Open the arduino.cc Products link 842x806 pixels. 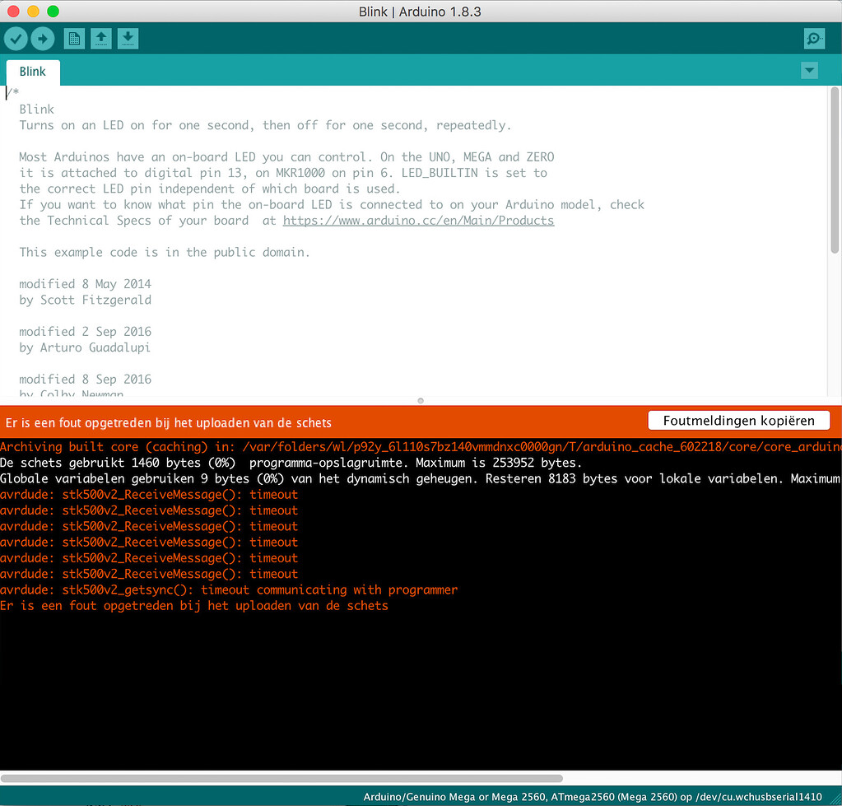click(x=418, y=221)
